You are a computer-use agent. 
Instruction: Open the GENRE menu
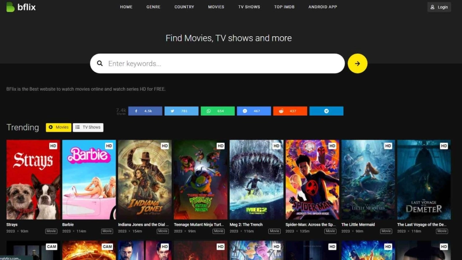(x=153, y=7)
